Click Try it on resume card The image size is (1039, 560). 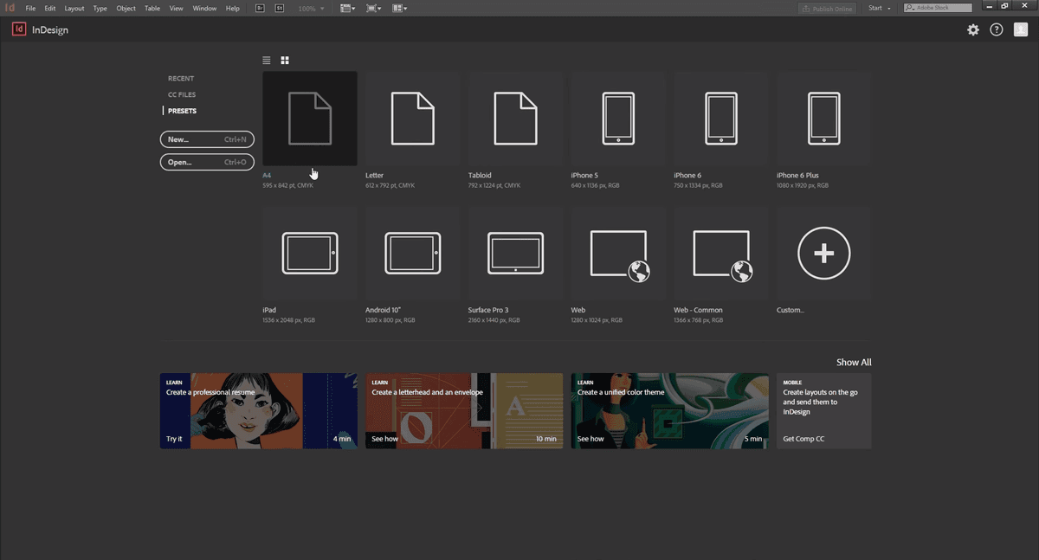(174, 439)
